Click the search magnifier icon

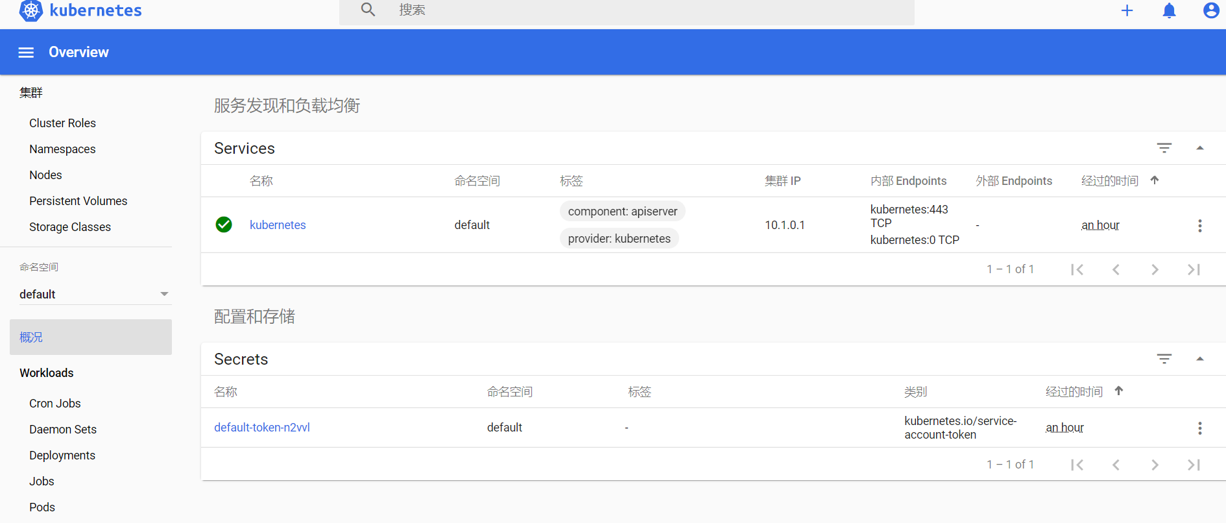[368, 10]
